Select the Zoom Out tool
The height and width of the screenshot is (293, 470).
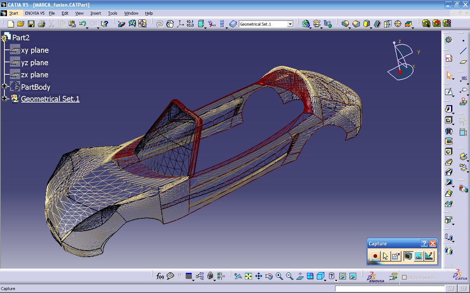coord(289,277)
